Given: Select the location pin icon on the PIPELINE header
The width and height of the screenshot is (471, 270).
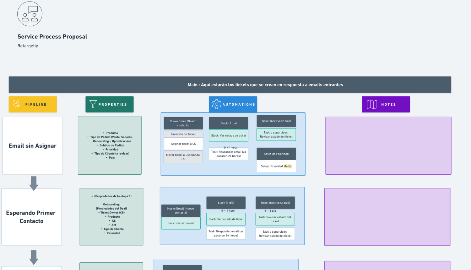Looking at the screenshot, I should [x=16, y=104].
